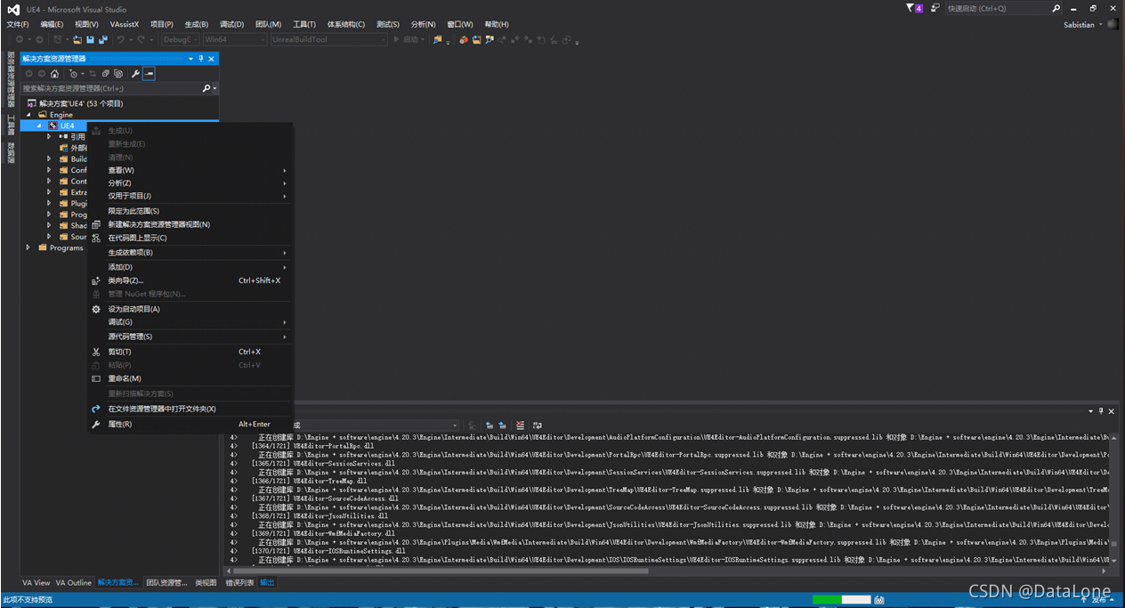Image resolution: width=1125 pixels, height=608 pixels.
Task: Open the 生成(B) build menu
Action: pos(197,24)
